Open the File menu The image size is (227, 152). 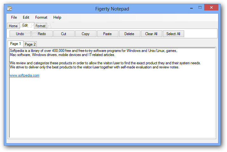tap(14, 17)
